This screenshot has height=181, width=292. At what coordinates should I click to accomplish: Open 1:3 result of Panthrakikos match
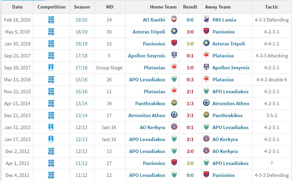tap(190, 103)
